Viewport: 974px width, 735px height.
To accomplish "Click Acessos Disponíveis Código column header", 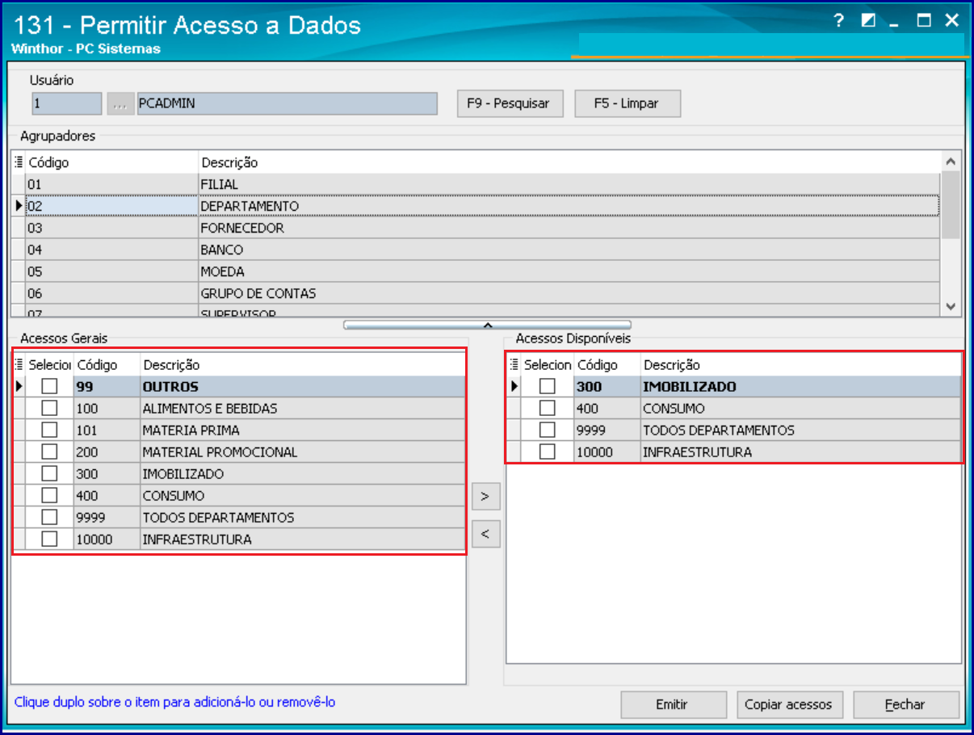I will [607, 365].
